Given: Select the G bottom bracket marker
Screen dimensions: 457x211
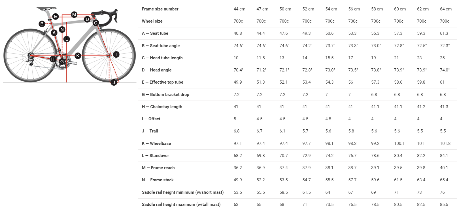Looking at the screenshot, I should (62, 62).
